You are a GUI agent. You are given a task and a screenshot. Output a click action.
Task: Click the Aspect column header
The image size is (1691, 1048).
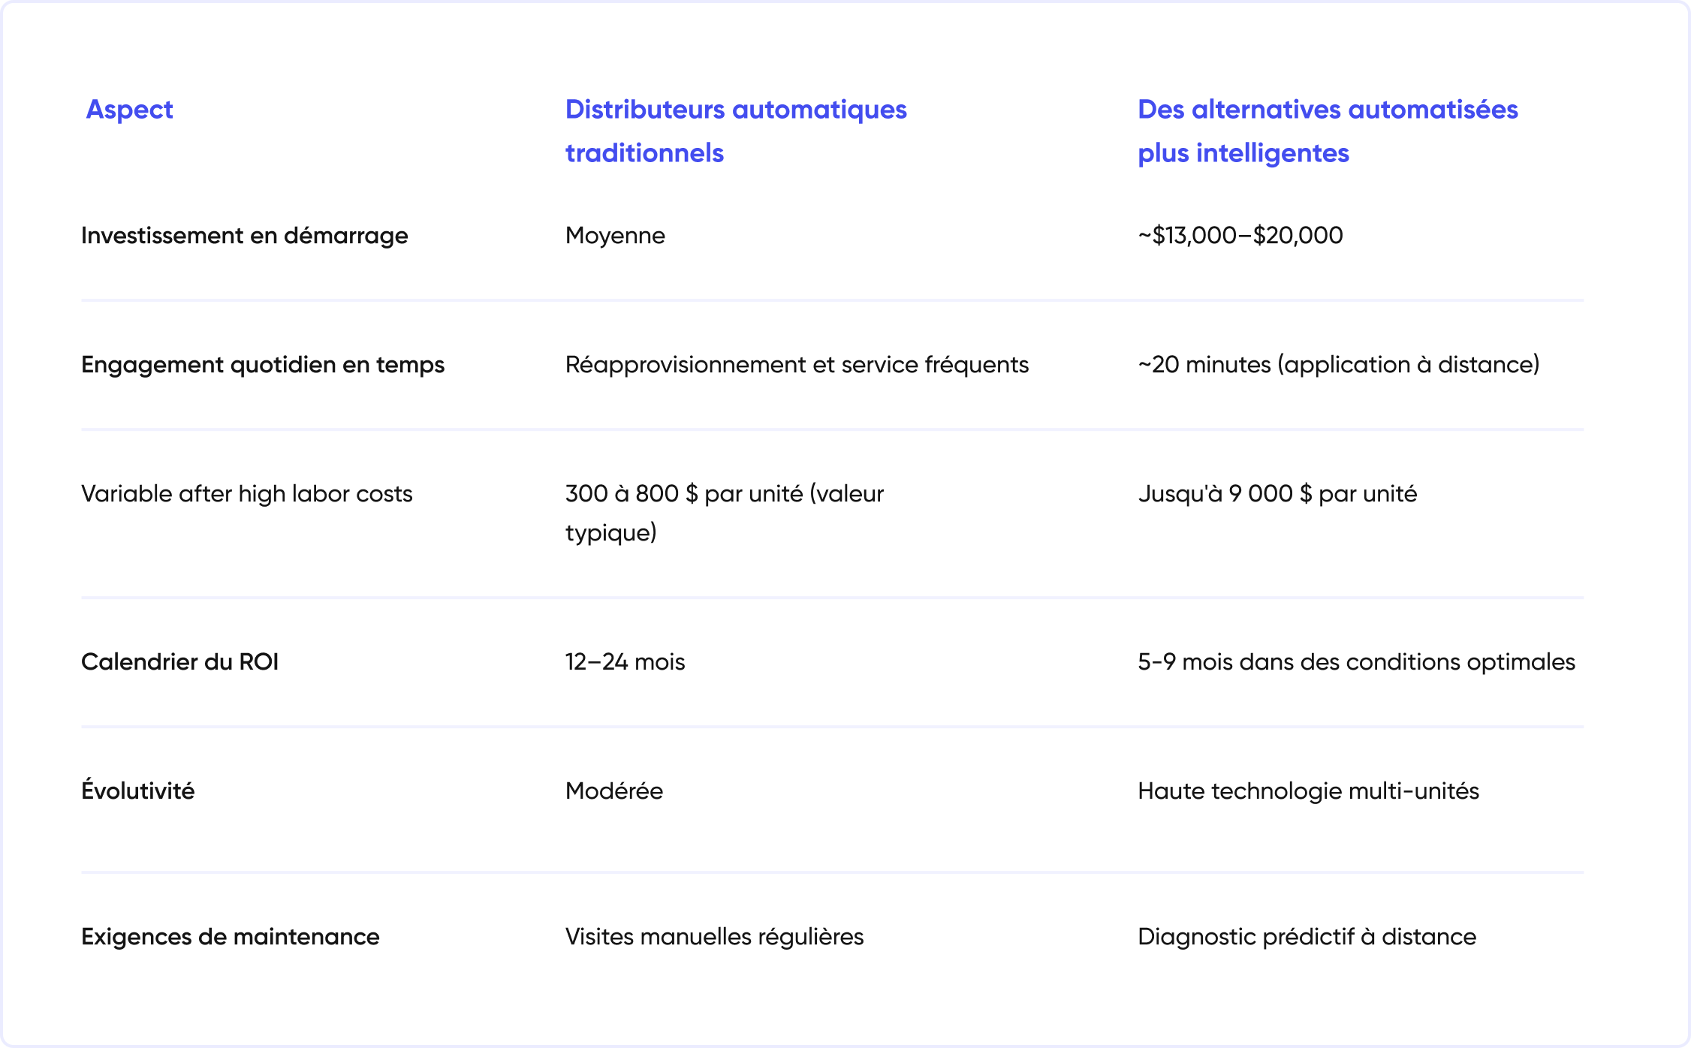pyautogui.click(x=129, y=110)
